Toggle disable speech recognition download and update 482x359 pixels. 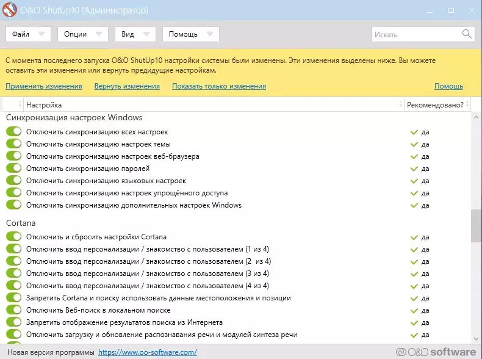click(x=14, y=334)
